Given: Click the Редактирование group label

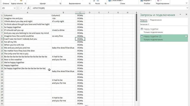Looking at the screenshot, I should [163, 4].
